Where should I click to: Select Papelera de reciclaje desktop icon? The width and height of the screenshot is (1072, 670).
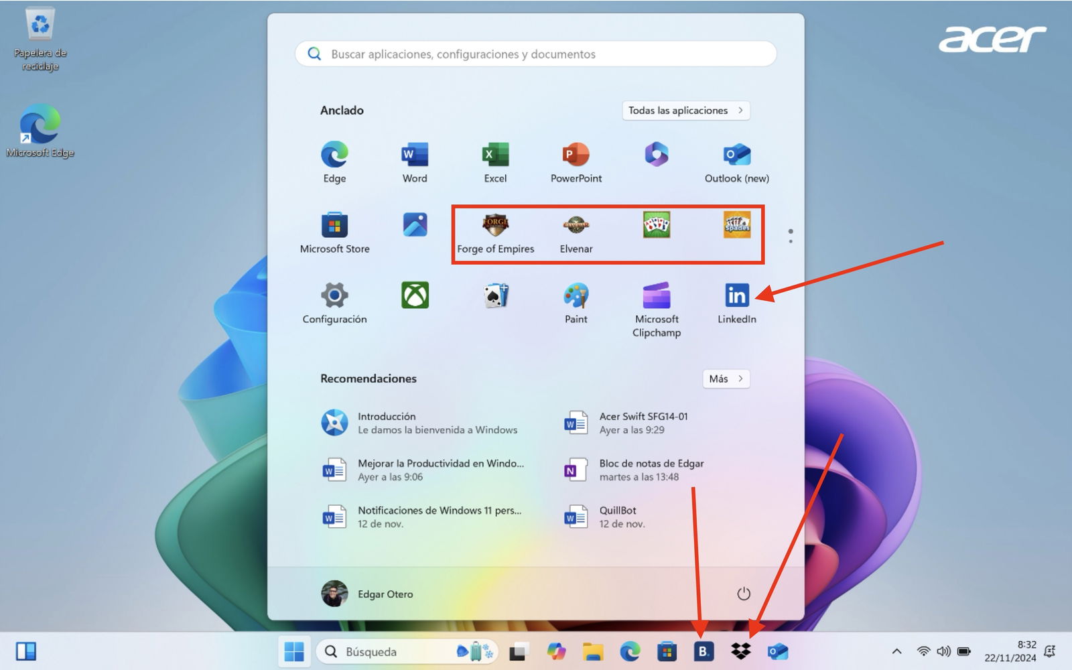point(40,39)
